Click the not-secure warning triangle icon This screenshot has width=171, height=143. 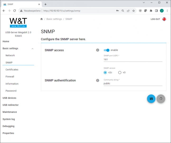pyautogui.click(x=21, y=11)
